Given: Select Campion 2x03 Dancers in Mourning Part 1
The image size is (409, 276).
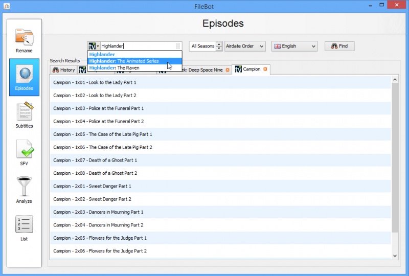Looking at the screenshot, I should pyautogui.click(x=220, y=212).
